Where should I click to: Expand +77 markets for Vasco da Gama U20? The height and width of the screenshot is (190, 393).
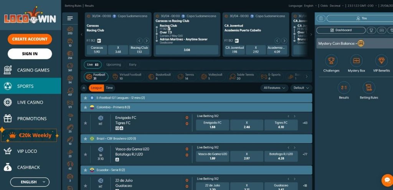pyautogui.click(x=305, y=154)
